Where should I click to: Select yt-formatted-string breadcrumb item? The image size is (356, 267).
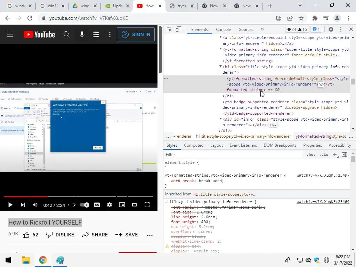tap(321, 136)
